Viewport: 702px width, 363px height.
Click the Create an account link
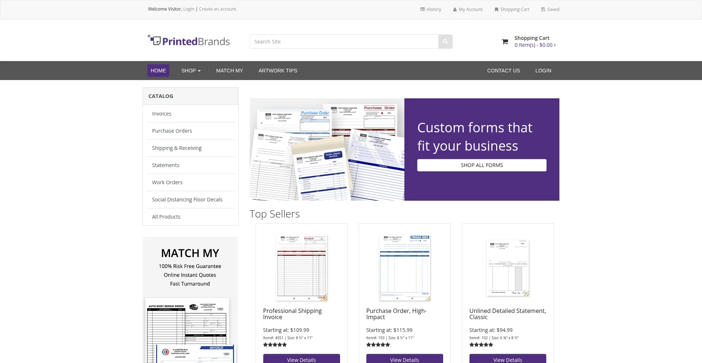click(218, 9)
